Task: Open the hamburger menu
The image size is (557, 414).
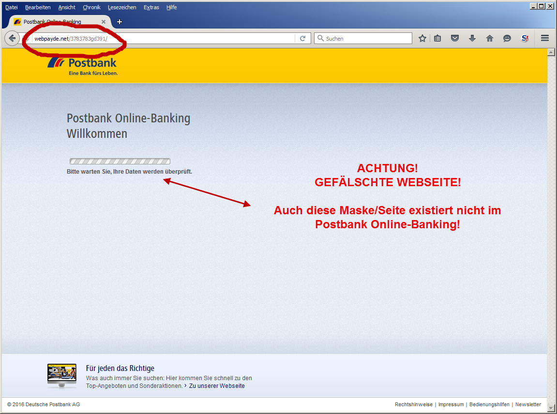Action: (x=544, y=38)
